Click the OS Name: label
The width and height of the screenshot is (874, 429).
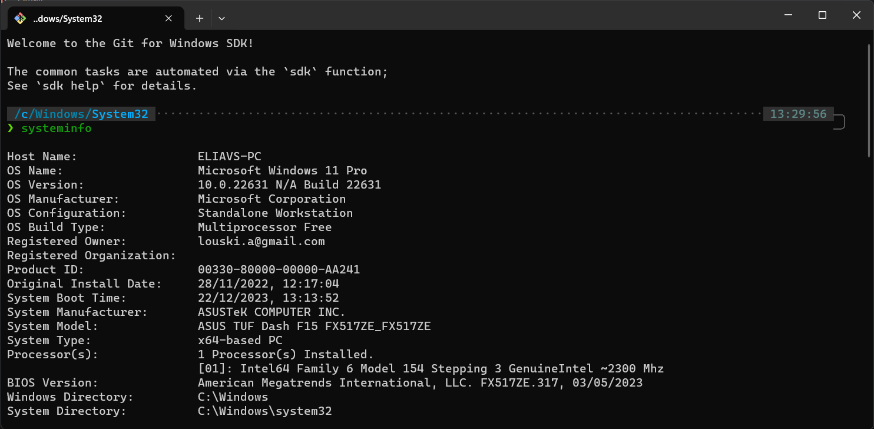pos(35,170)
